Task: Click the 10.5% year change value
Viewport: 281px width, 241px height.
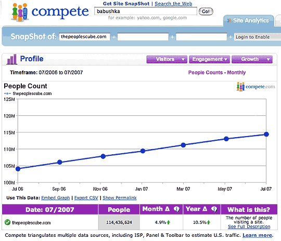Action: [200, 222]
